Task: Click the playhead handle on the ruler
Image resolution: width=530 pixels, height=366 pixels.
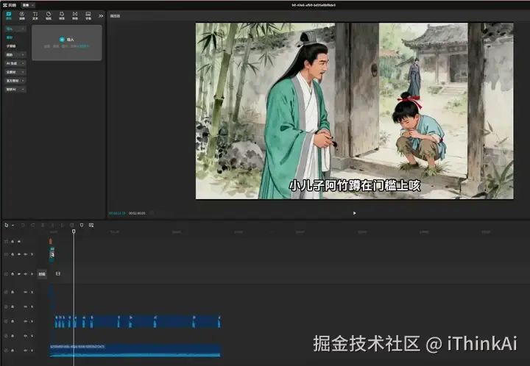Action: pos(74,232)
